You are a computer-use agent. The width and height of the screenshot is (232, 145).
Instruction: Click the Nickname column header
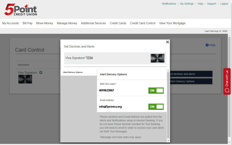[x=23, y=65]
